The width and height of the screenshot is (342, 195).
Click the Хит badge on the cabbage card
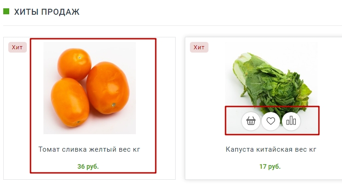pyautogui.click(x=199, y=47)
